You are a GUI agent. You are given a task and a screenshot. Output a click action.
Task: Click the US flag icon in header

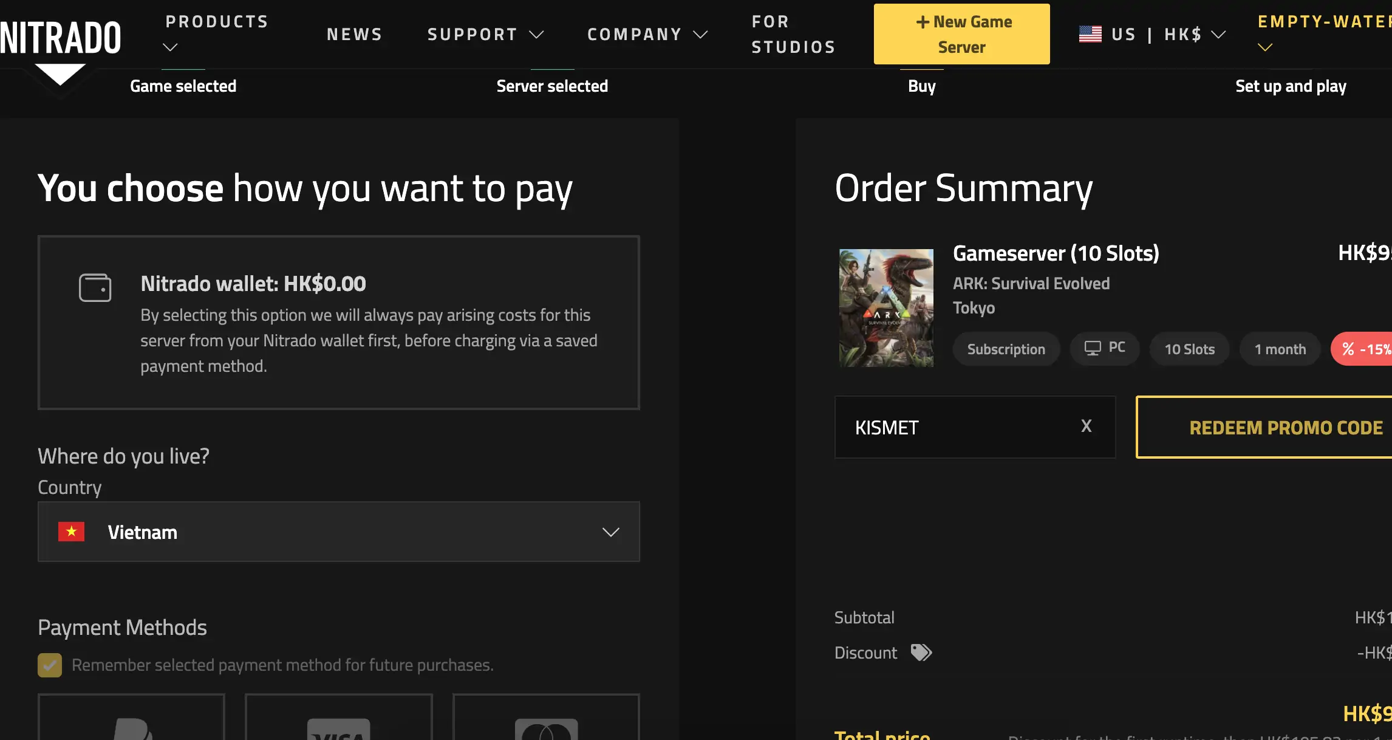[1090, 34]
